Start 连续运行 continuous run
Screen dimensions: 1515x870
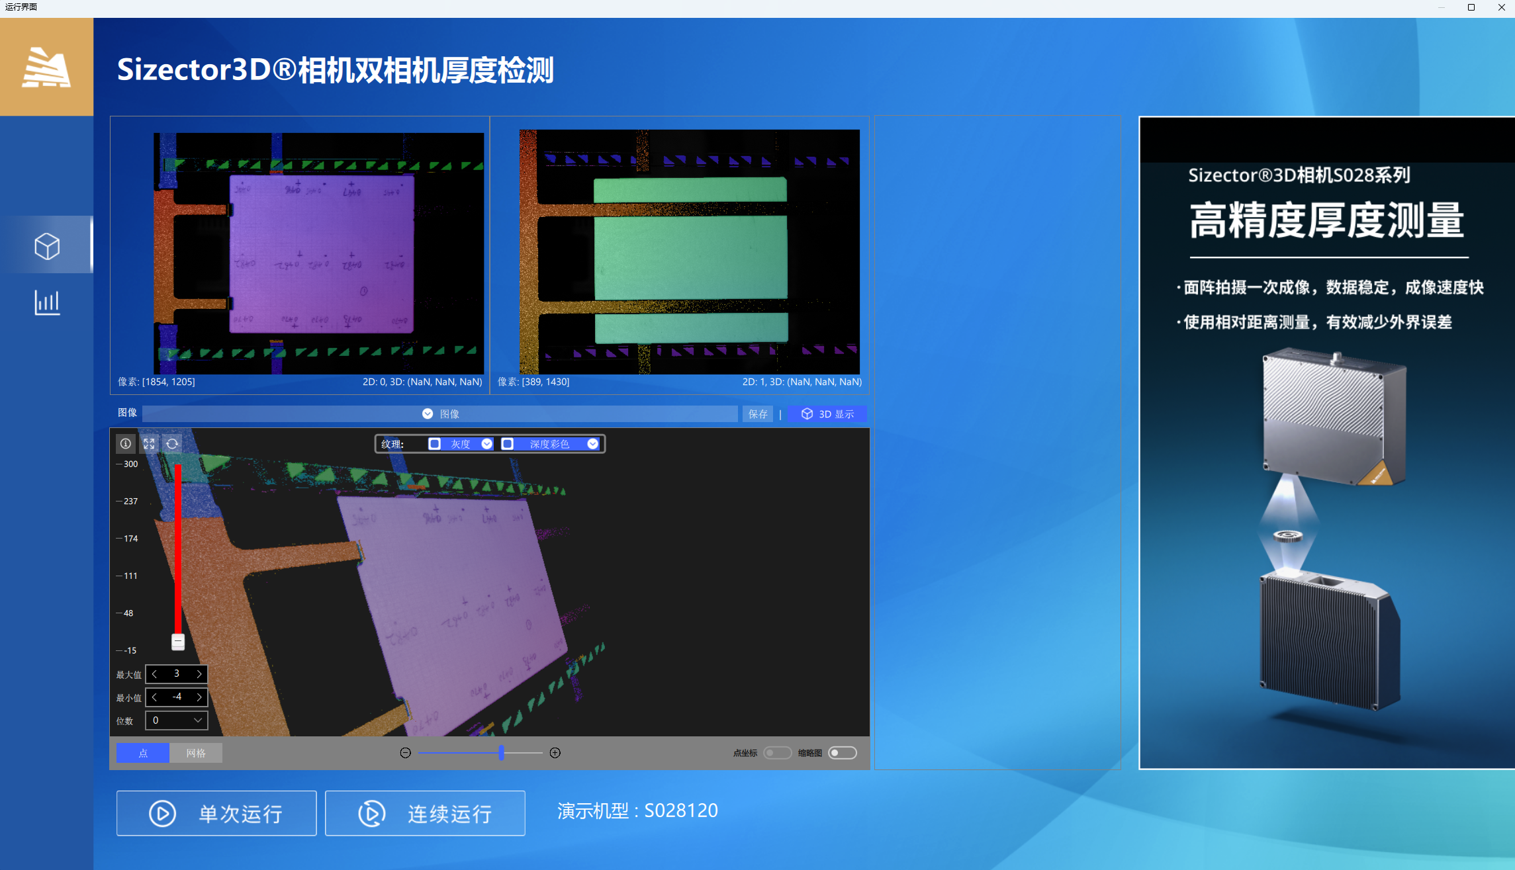425,813
